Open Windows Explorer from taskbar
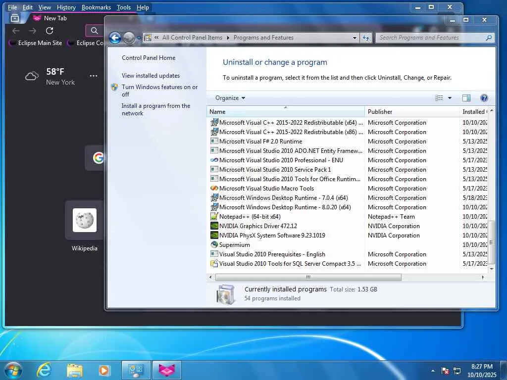 (74, 370)
